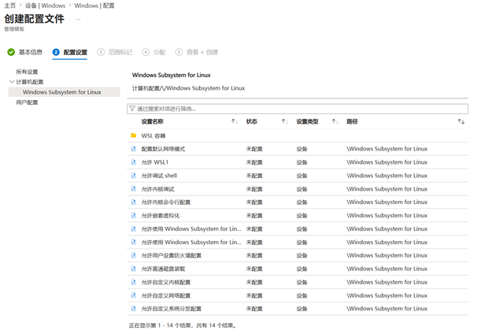Open the 配置默认网络模式 setting
496x334 pixels.
[163, 149]
